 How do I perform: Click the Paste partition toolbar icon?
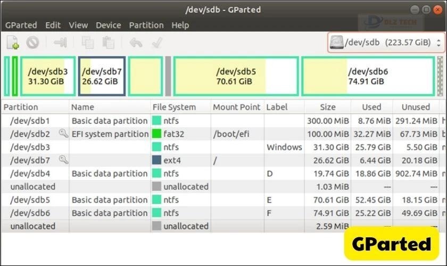(x=109, y=43)
